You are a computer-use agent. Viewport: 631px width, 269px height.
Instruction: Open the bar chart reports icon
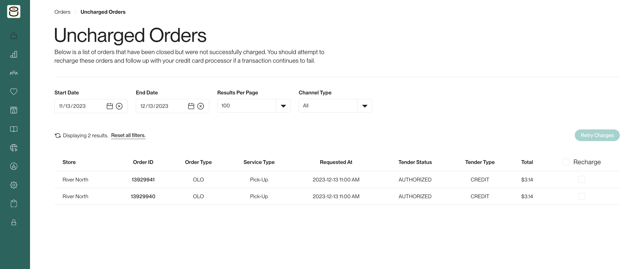click(x=14, y=54)
